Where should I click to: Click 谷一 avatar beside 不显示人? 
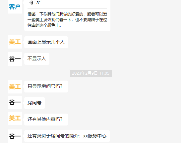[x=15, y=59]
